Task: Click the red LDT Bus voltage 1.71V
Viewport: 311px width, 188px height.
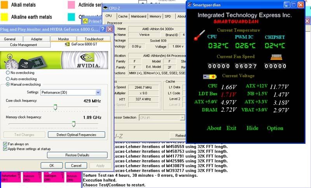Action: (229, 95)
